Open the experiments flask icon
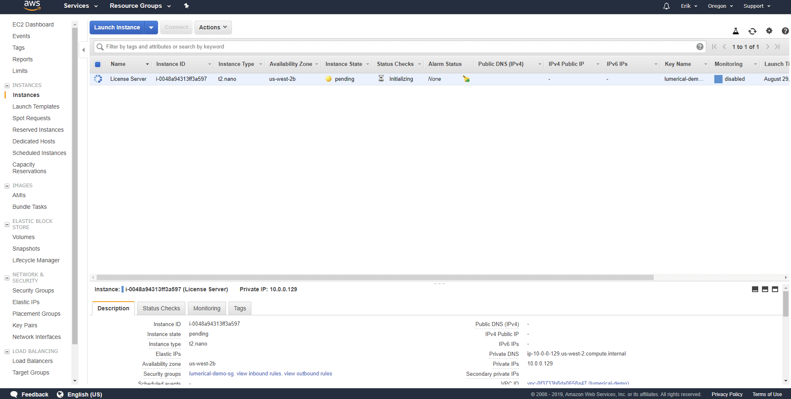The image size is (791, 399). (x=735, y=31)
